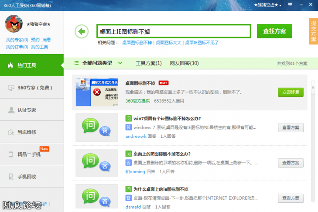Image resolution: width=318 pixels, height=212 pixels.
Task: Click the search field containing 桌面上IE图标删不掉
Action: pos(174,31)
